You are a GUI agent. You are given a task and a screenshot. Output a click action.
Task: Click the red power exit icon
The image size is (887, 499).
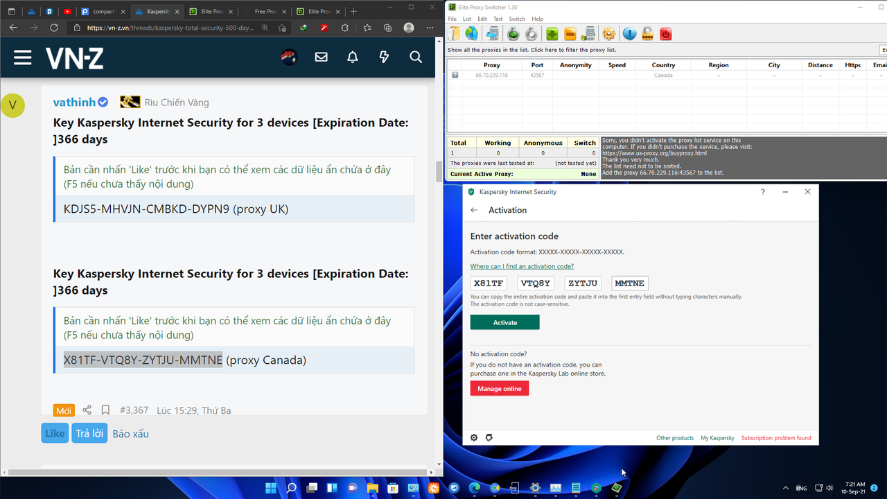[x=665, y=33]
